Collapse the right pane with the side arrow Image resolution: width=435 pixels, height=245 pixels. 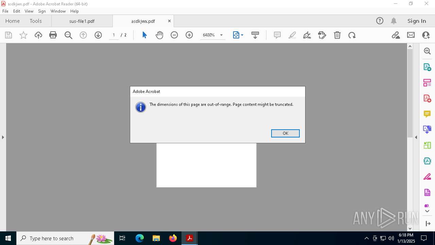coord(416,137)
